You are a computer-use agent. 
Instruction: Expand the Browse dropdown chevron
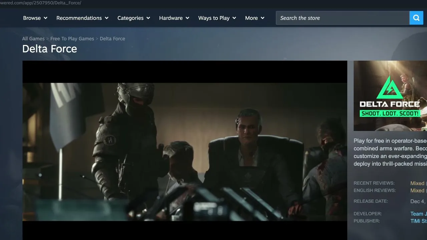[x=45, y=18]
